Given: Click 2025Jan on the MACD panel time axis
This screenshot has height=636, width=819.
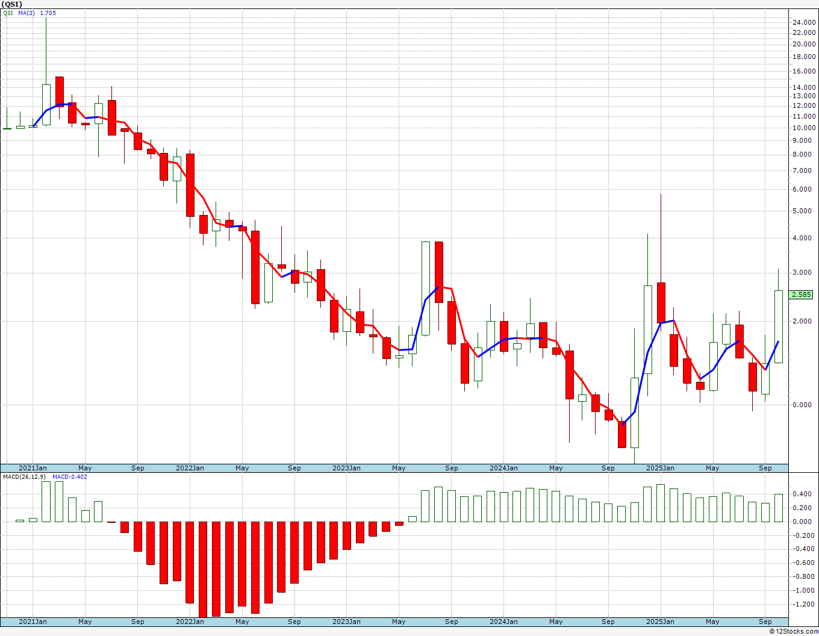Looking at the screenshot, I should pos(660,622).
